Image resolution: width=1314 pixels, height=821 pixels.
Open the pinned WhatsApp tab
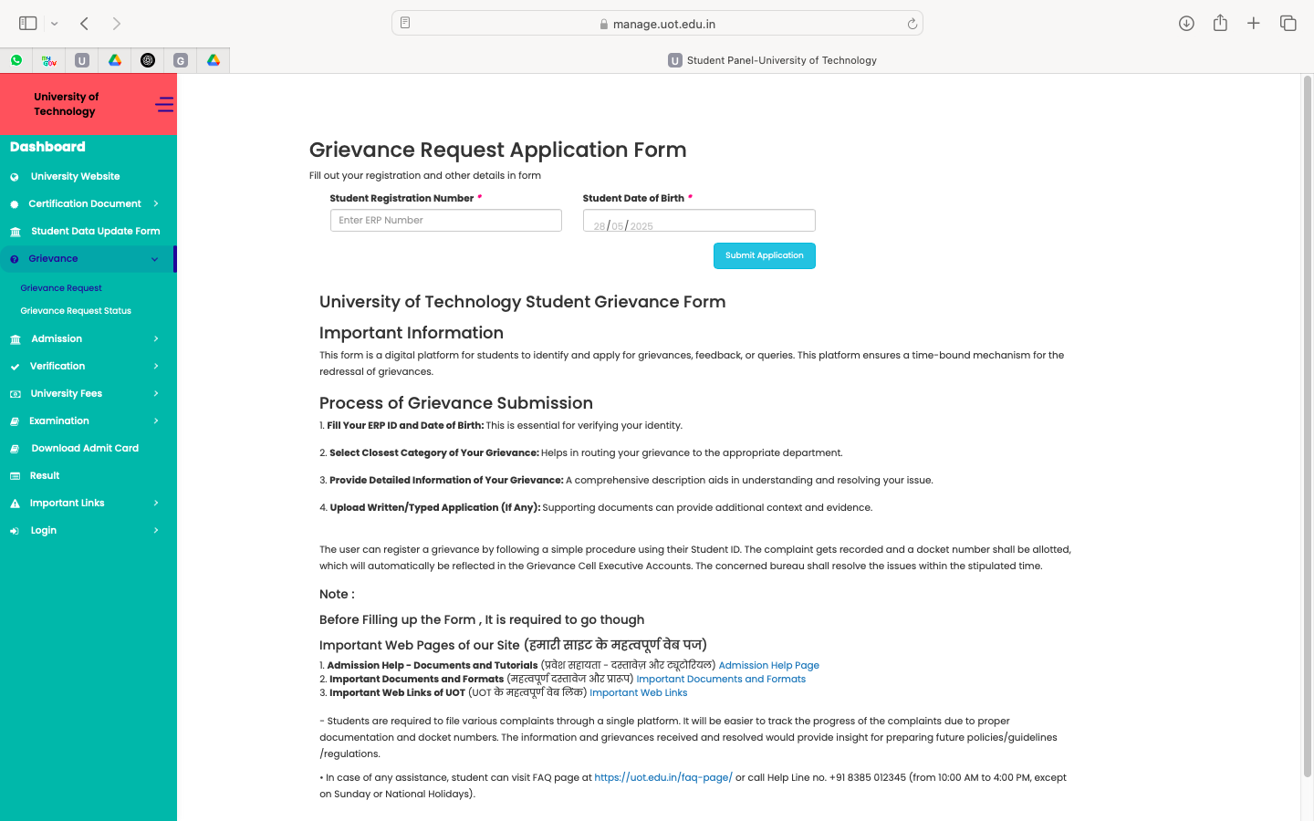(x=16, y=60)
